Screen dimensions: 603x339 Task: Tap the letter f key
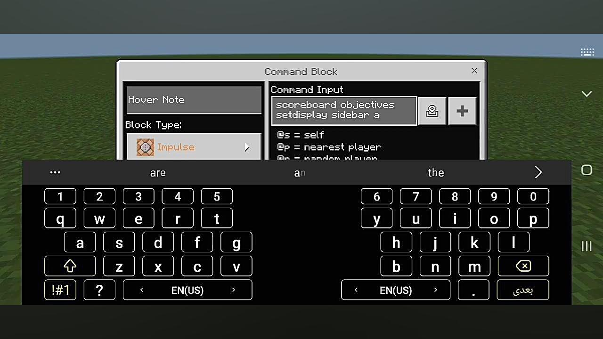[x=197, y=242]
